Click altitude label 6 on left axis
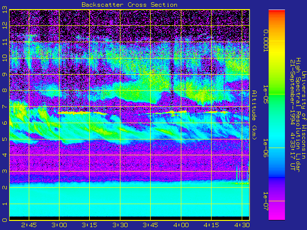Screen dimensions: 307x230 coord(5,123)
